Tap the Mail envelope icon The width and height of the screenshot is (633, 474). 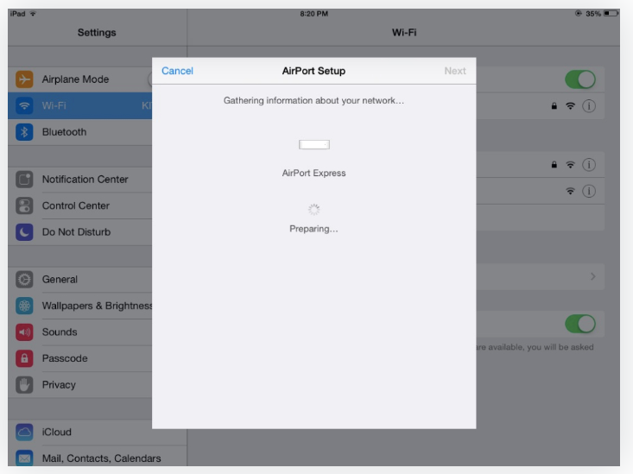click(x=24, y=458)
